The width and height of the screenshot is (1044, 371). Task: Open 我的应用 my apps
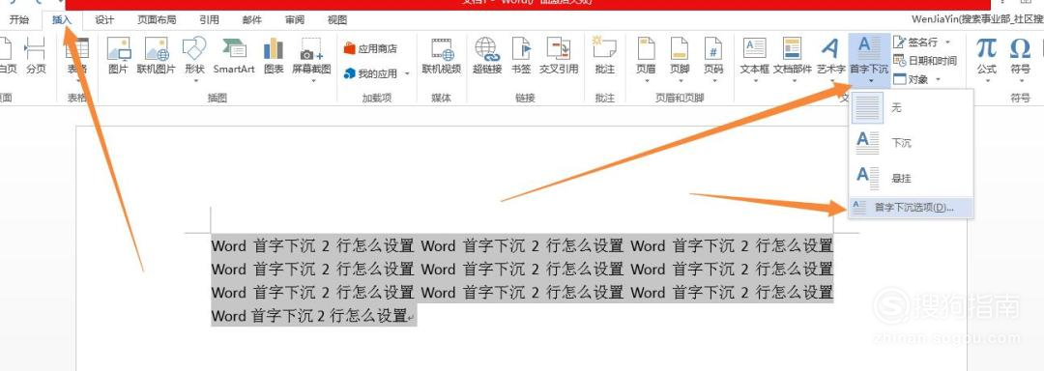click(x=372, y=73)
